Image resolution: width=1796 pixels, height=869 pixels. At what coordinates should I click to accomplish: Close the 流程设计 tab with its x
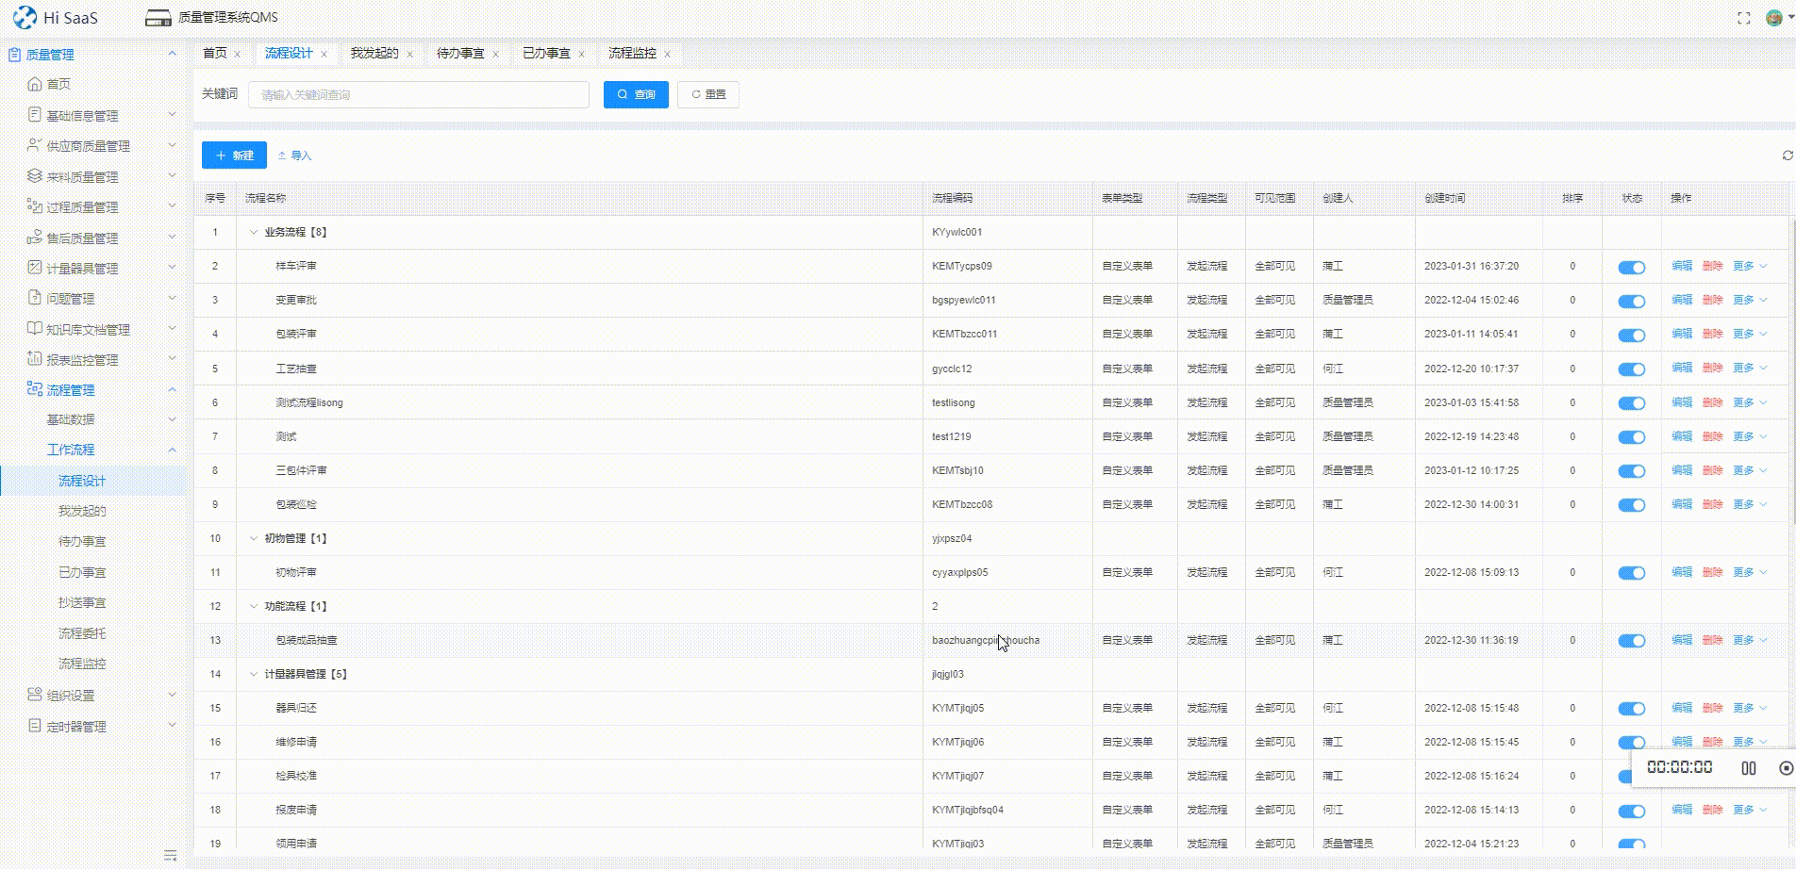tap(324, 55)
